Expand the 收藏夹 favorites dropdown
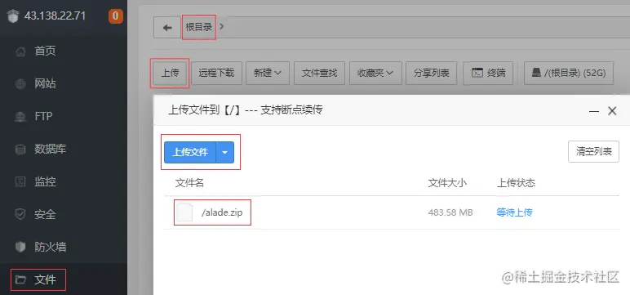The image size is (630, 295). (375, 73)
